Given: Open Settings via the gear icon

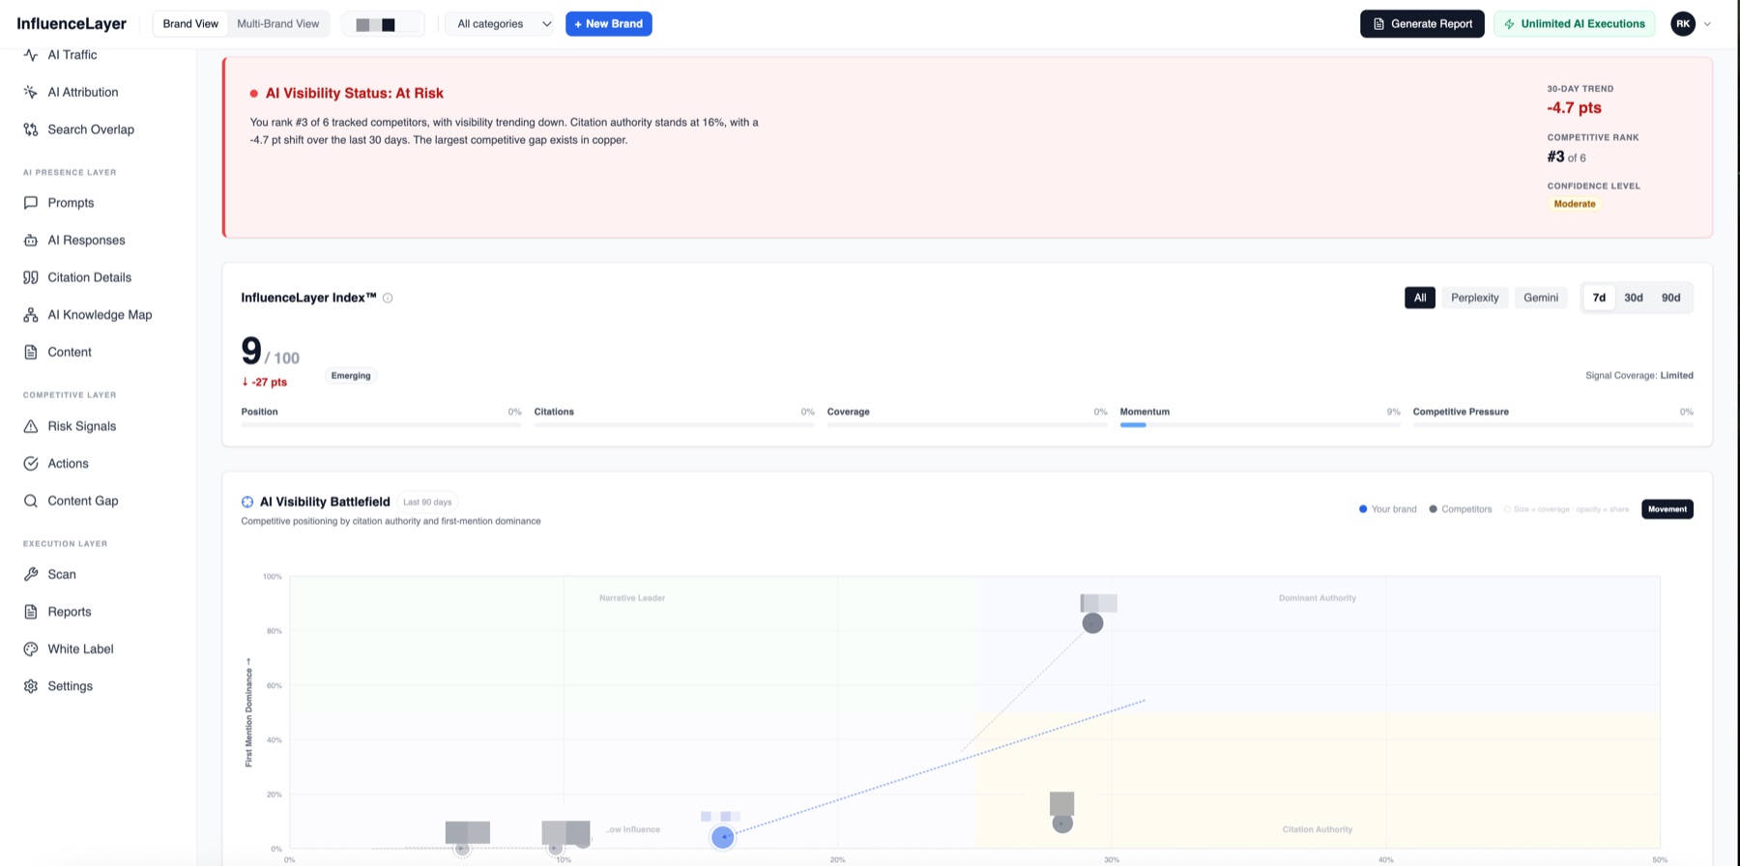Looking at the screenshot, I should pyautogui.click(x=31, y=686).
